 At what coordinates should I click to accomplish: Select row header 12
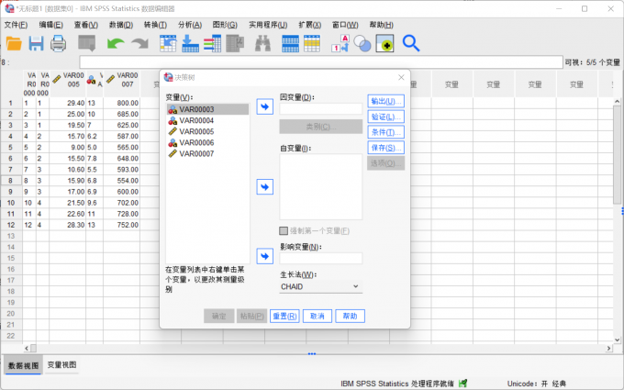coord(11,225)
